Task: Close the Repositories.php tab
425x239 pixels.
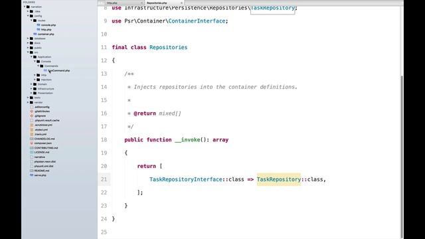Action: (181, 3)
